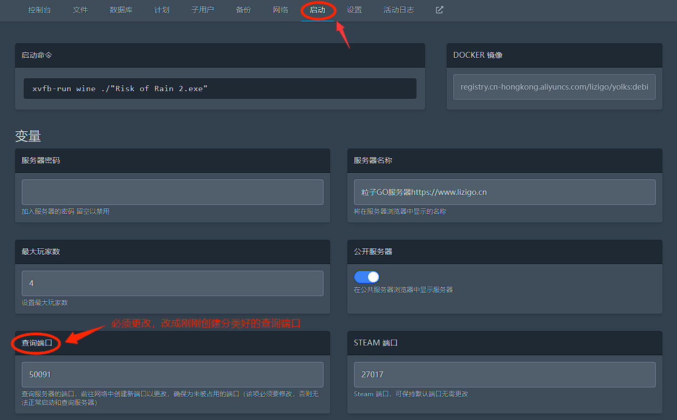Open the 网络 tab

click(x=281, y=10)
